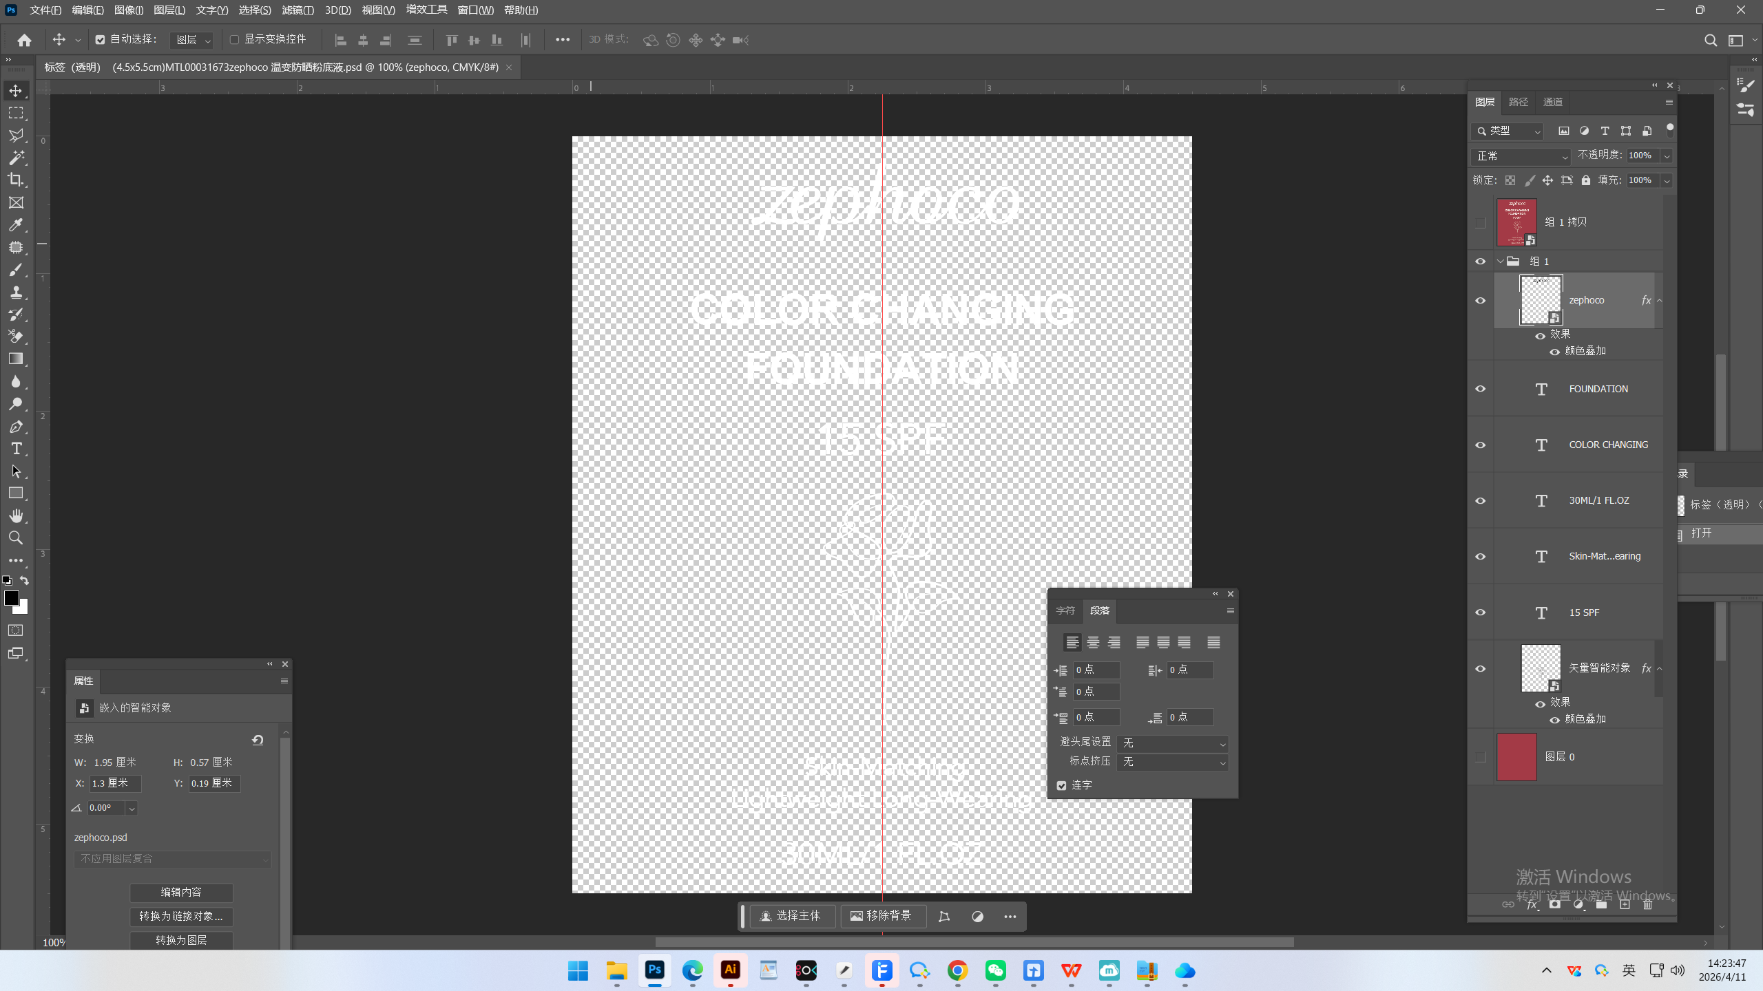The image size is (1763, 991).
Task: Hide the COLOR CHANGING text layer
Action: (x=1480, y=445)
